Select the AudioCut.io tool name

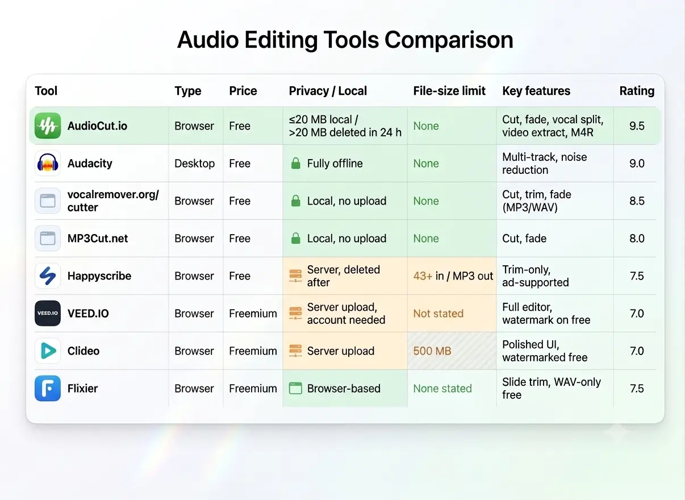(x=97, y=126)
